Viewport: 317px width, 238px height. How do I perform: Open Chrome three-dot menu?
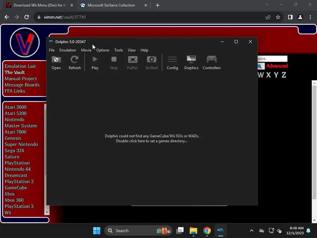pos(310,17)
